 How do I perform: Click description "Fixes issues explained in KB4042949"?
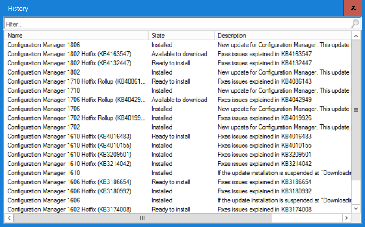pos(265,100)
